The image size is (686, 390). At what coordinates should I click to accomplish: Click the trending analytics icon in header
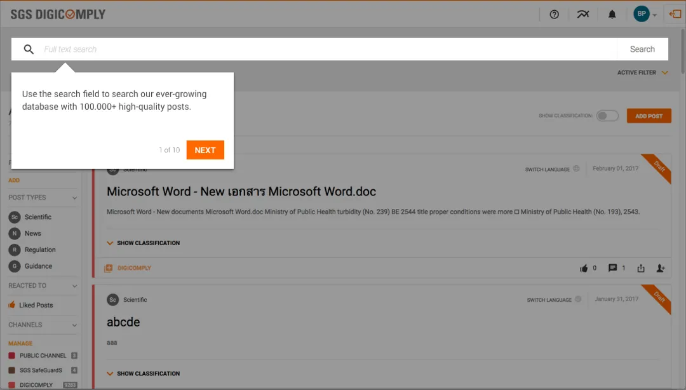point(582,15)
